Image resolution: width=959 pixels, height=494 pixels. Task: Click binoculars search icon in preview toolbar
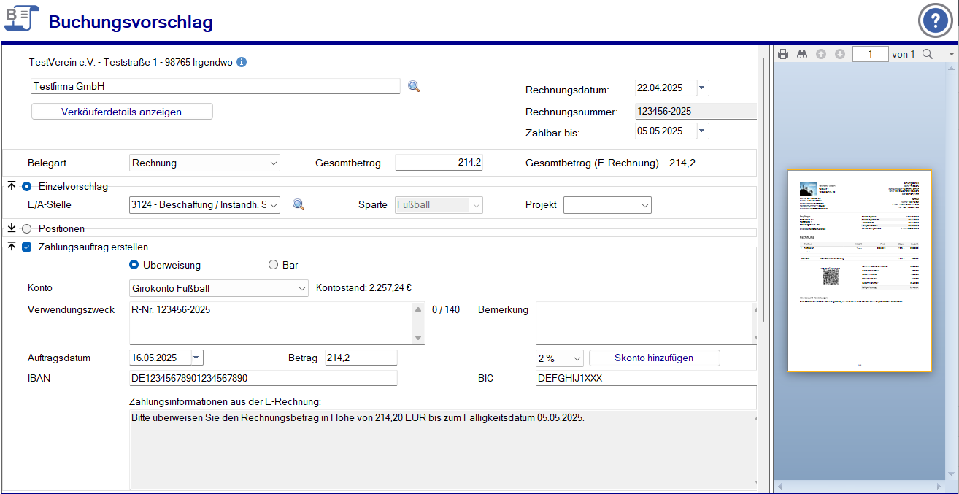point(801,54)
